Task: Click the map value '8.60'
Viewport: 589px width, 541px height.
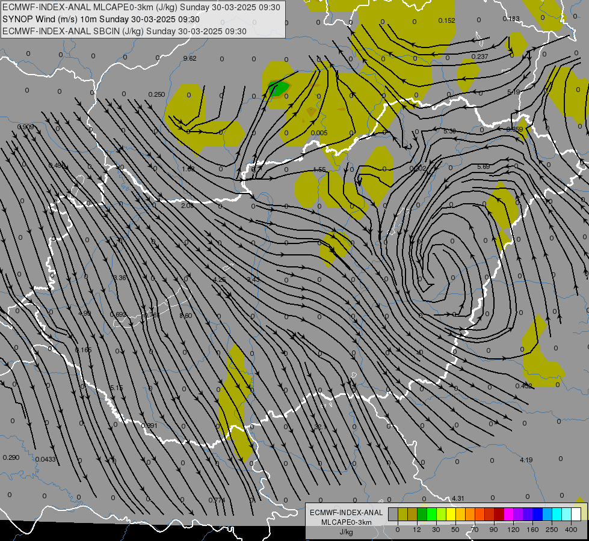Action: [185, 316]
